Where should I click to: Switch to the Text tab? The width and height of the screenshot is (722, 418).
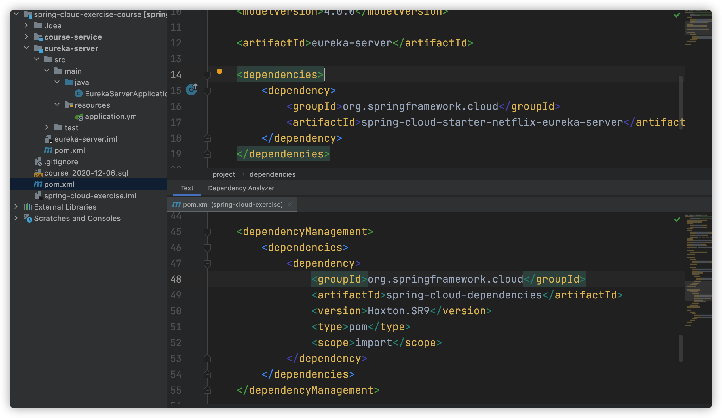(187, 188)
